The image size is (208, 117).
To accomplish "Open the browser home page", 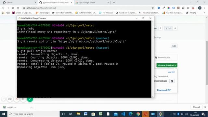I will (18, 8).
